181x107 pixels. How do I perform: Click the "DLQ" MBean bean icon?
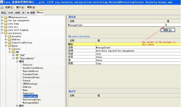click(x=17, y=55)
